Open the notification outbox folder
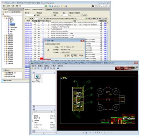This screenshot has height=137, width=142. [x=8, y=75]
